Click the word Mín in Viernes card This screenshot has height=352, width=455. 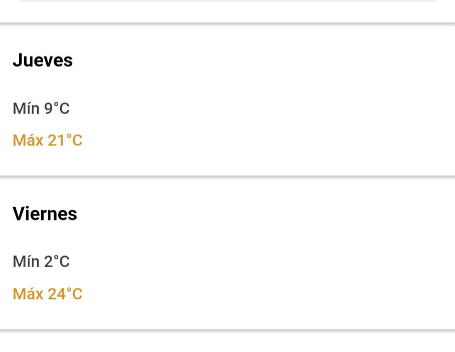[x=26, y=262]
